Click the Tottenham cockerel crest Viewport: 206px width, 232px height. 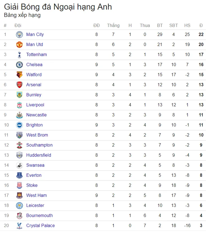pyautogui.click(x=19, y=55)
